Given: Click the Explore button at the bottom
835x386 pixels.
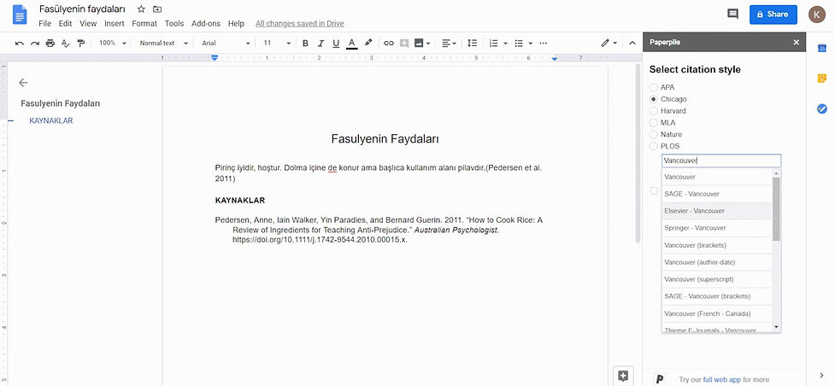Looking at the screenshot, I should (623, 376).
